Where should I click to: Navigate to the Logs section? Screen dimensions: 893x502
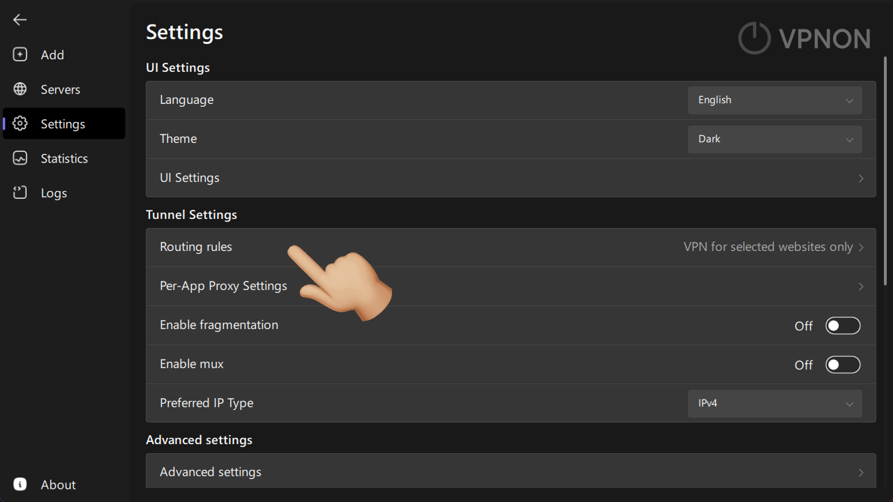(54, 192)
